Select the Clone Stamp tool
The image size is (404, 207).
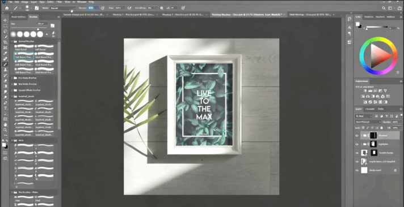point(5,70)
